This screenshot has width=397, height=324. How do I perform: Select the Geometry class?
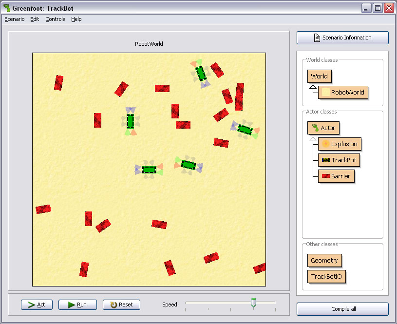pyautogui.click(x=324, y=261)
